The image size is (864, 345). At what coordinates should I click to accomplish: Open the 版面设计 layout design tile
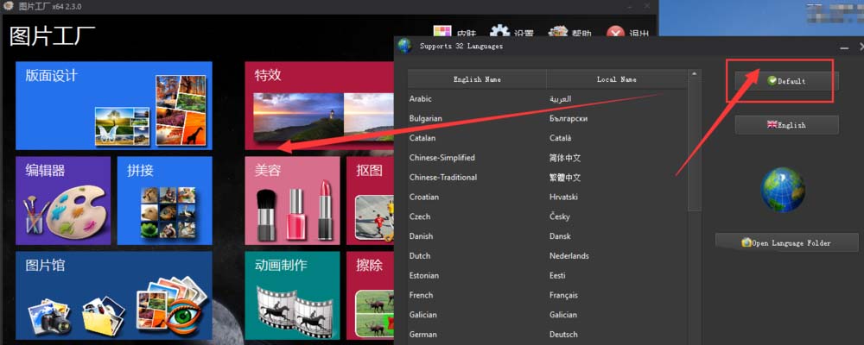coord(113,105)
